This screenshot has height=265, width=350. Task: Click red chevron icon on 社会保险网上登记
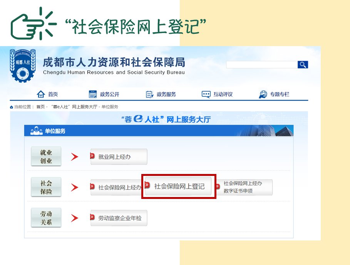click(x=147, y=185)
